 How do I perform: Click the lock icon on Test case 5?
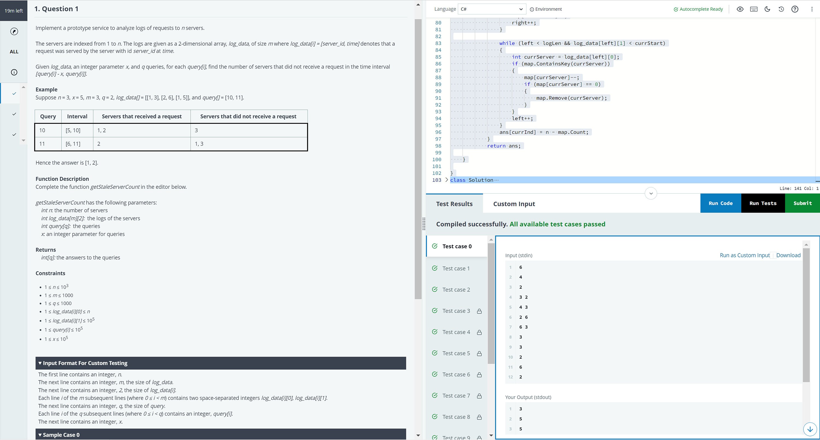(479, 353)
